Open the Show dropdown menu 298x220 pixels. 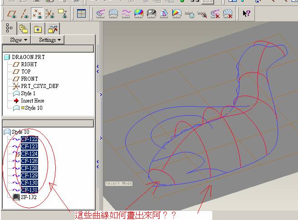(x=16, y=40)
